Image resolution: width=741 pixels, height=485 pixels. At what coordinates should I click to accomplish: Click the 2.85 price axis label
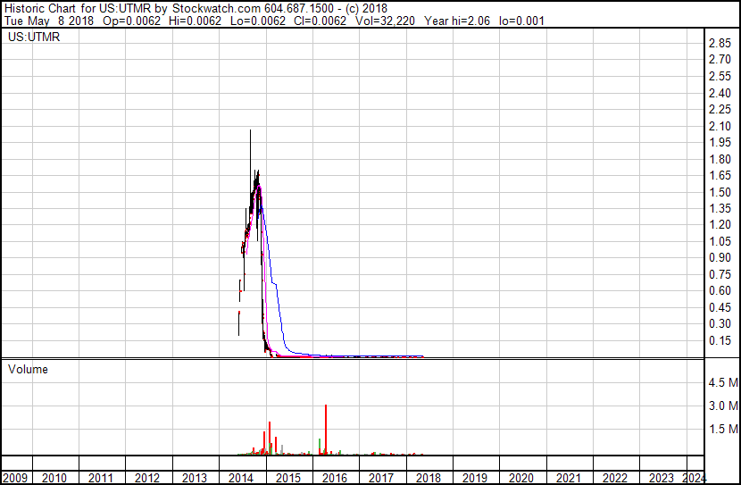(x=719, y=45)
